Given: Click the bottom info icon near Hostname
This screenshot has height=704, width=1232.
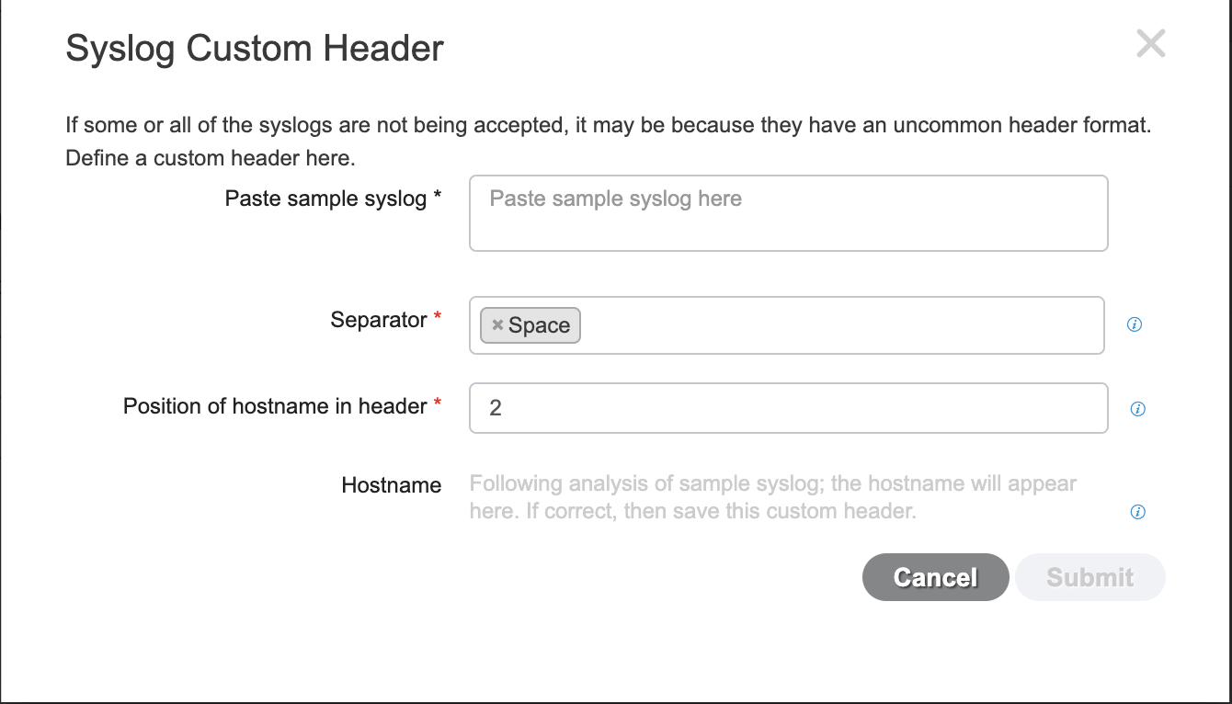Looking at the screenshot, I should pyautogui.click(x=1136, y=512).
